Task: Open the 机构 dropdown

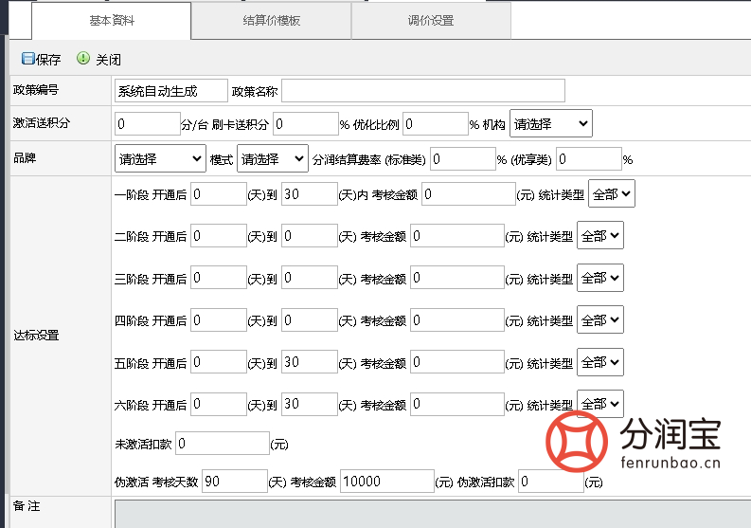Action: coord(551,124)
